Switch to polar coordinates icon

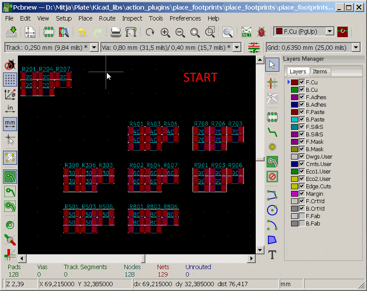point(10,94)
